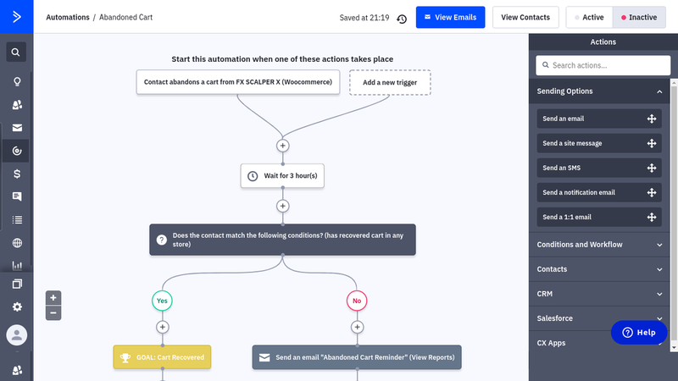This screenshot has height=381, width=678.
Task: Open the recovered cart condition block
Action: tap(283, 240)
